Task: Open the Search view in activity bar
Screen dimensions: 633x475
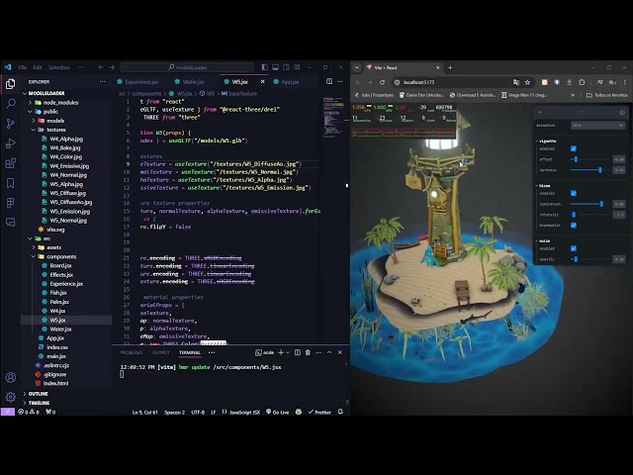Action: [11, 104]
